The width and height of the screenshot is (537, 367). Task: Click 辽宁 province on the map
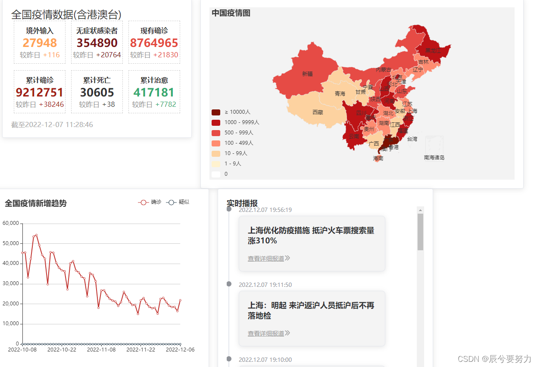tap(418, 69)
